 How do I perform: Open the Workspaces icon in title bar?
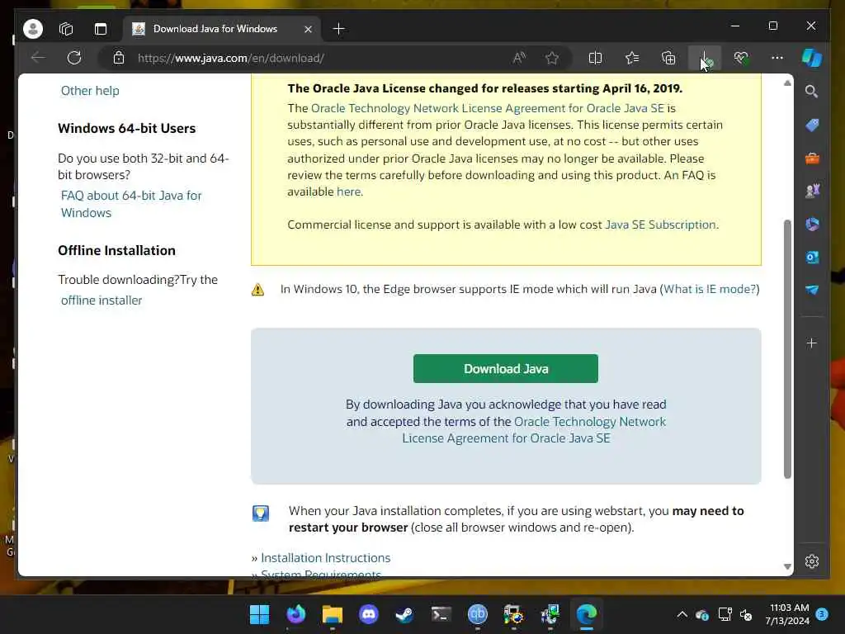66,29
